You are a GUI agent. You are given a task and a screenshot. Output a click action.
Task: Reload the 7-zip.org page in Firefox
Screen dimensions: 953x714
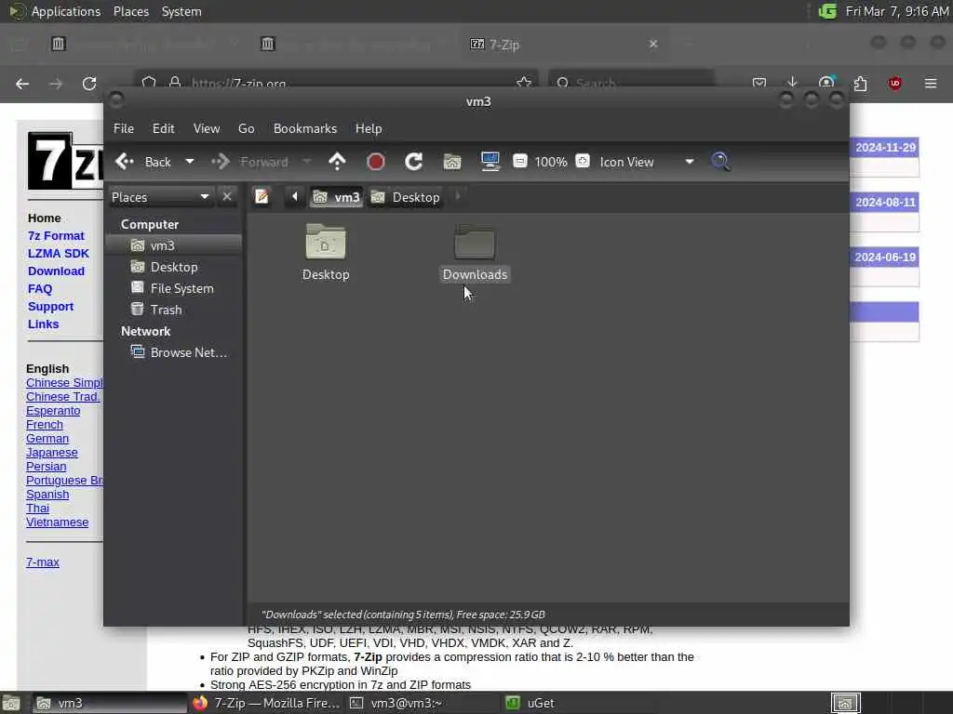[x=89, y=84]
